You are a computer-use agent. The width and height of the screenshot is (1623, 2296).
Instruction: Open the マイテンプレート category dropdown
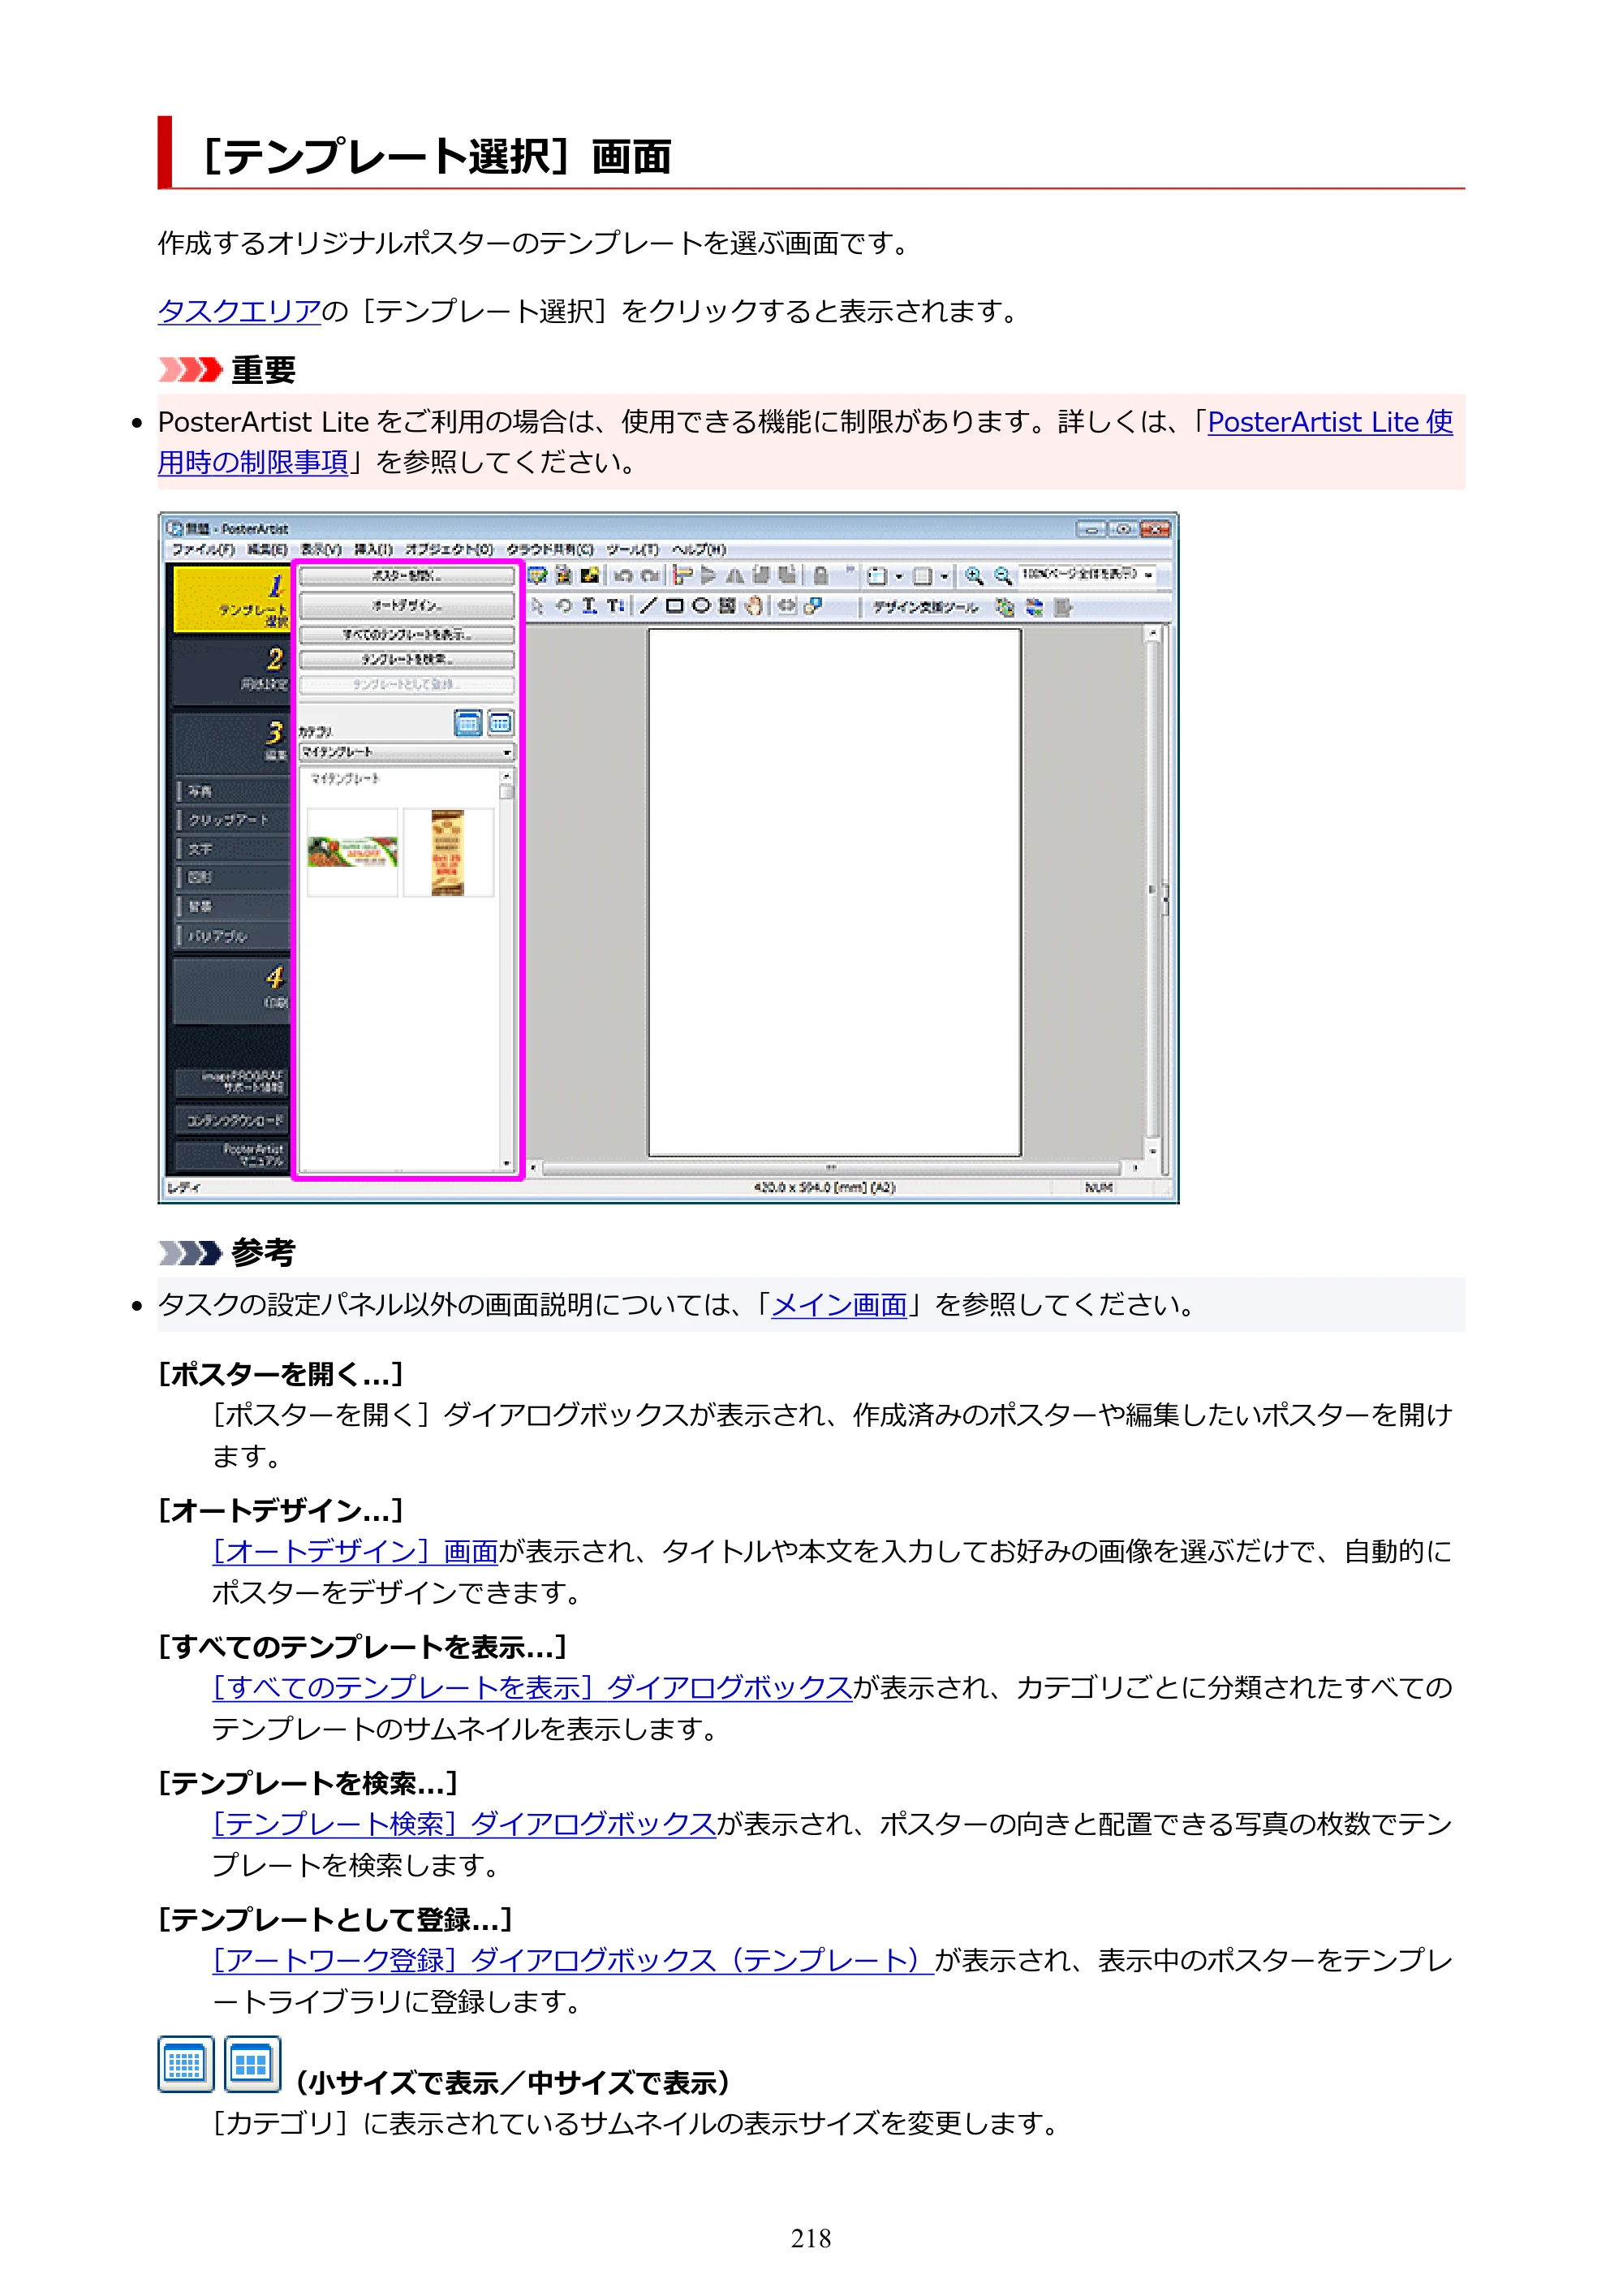pyautogui.click(x=406, y=752)
